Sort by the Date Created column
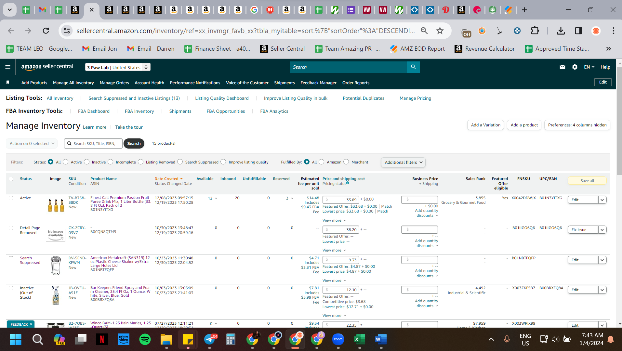622x351 pixels. (169, 179)
